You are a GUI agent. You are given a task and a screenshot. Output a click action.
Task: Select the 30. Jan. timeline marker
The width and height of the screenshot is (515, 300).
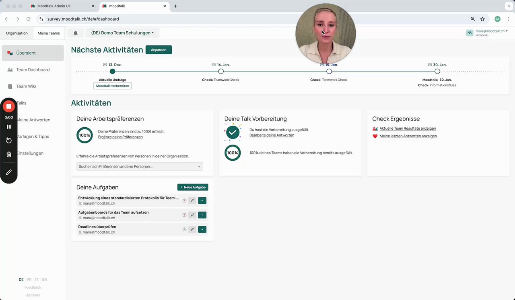tap(437, 71)
